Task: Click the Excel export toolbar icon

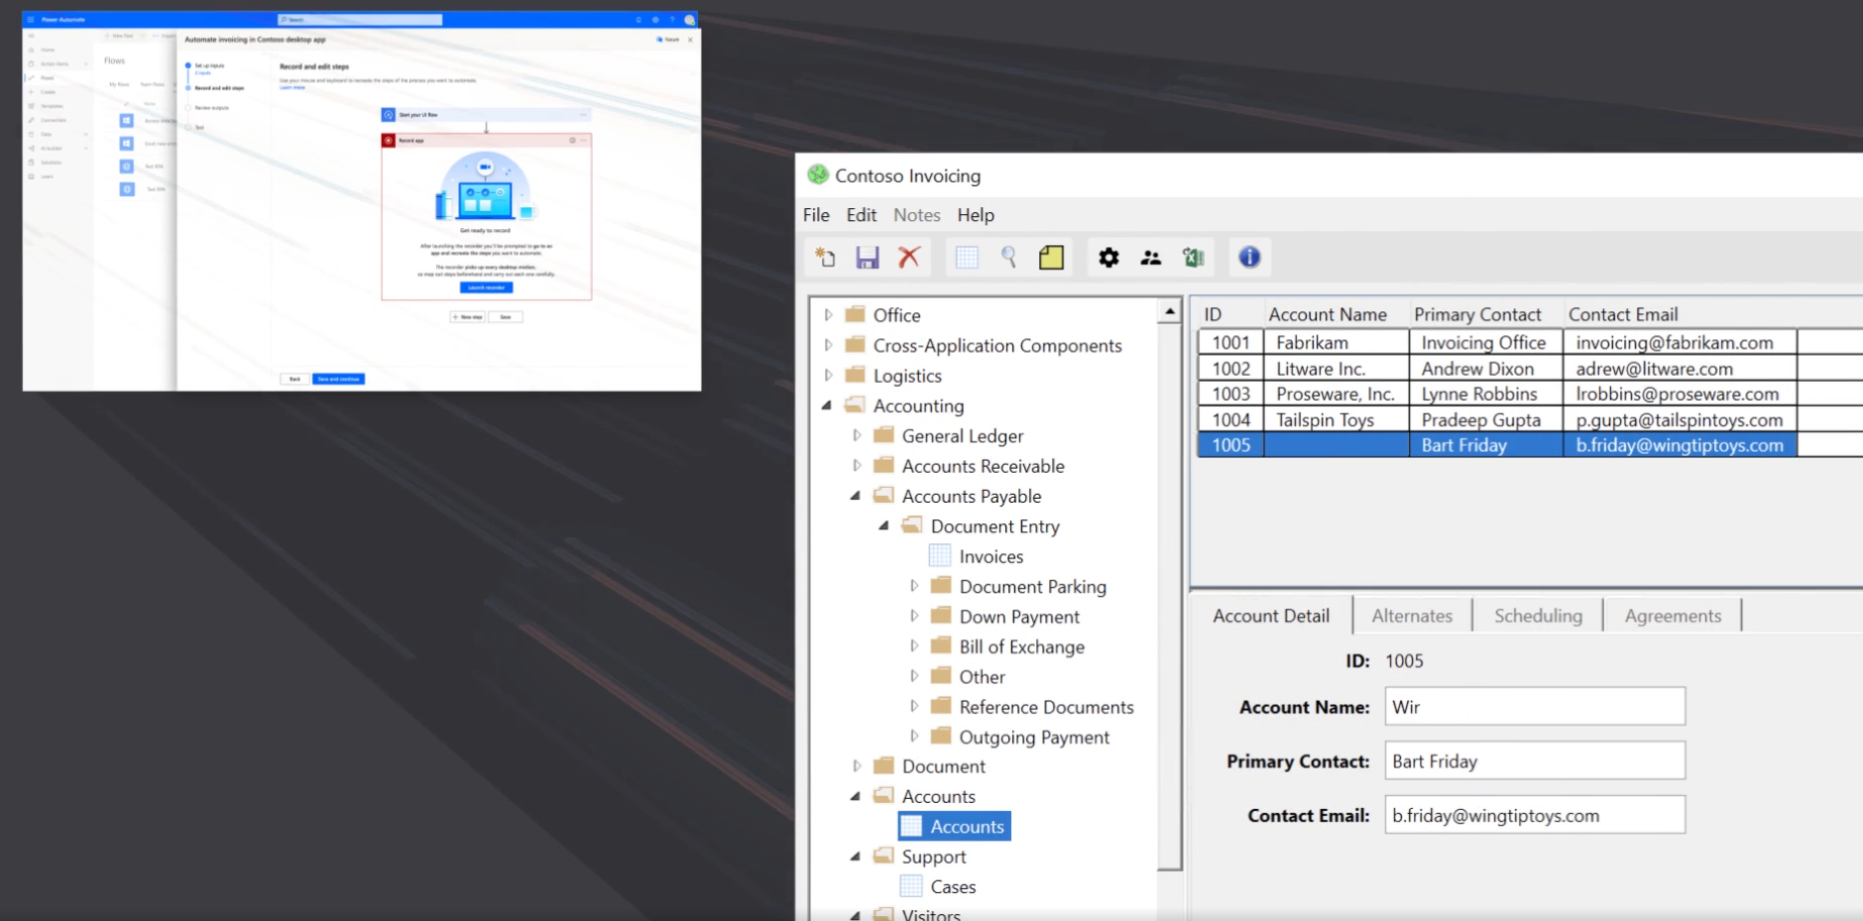Action: coord(1193,258)
